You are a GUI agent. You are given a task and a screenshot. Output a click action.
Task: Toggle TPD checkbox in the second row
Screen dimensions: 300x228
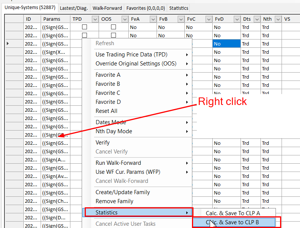point(85,35)
